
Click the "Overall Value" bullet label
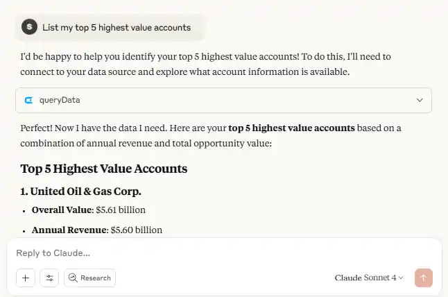61,210
